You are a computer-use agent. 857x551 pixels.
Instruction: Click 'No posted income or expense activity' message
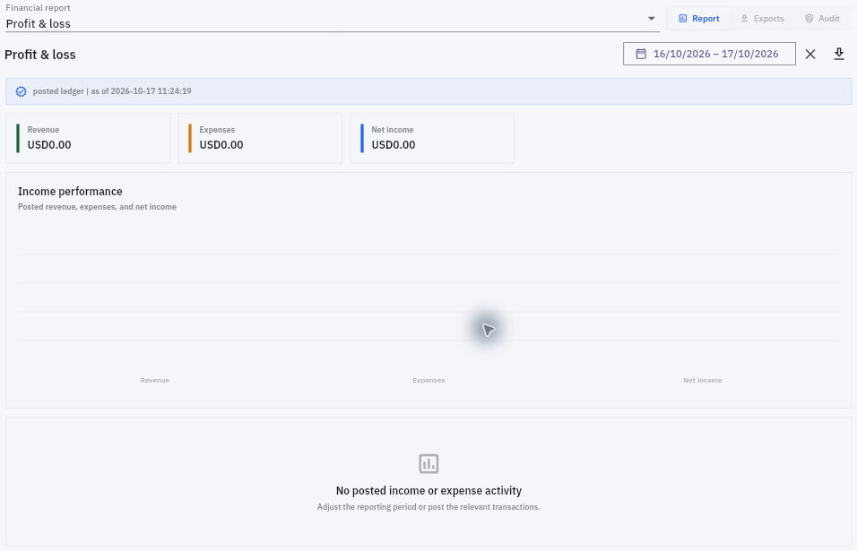(x=428, y=490)
